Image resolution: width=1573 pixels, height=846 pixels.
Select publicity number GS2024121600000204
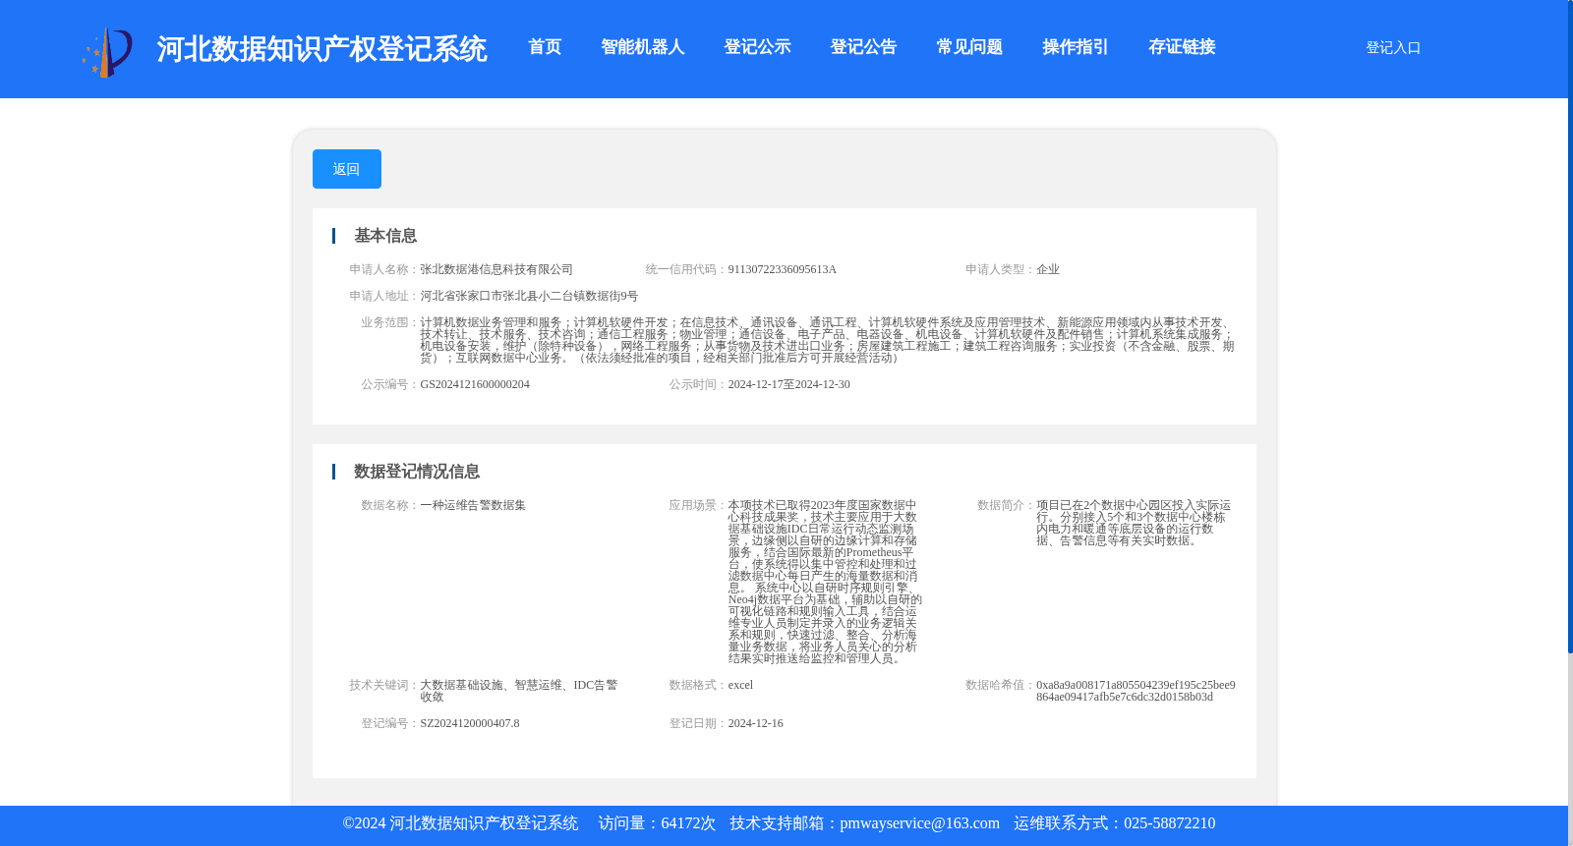click(475, 384)
